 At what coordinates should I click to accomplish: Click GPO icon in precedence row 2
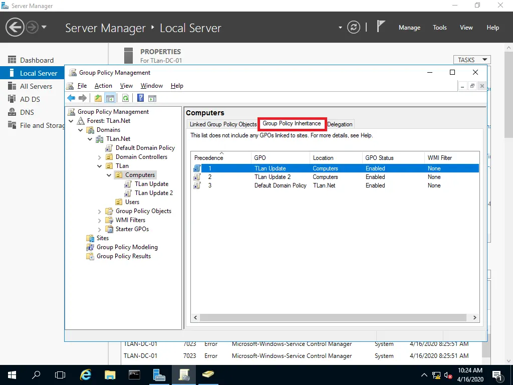coord(197,177)
